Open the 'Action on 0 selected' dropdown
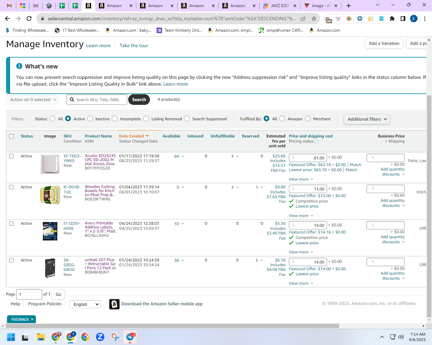This screenshot has height=345, width=432. (33, 100)
